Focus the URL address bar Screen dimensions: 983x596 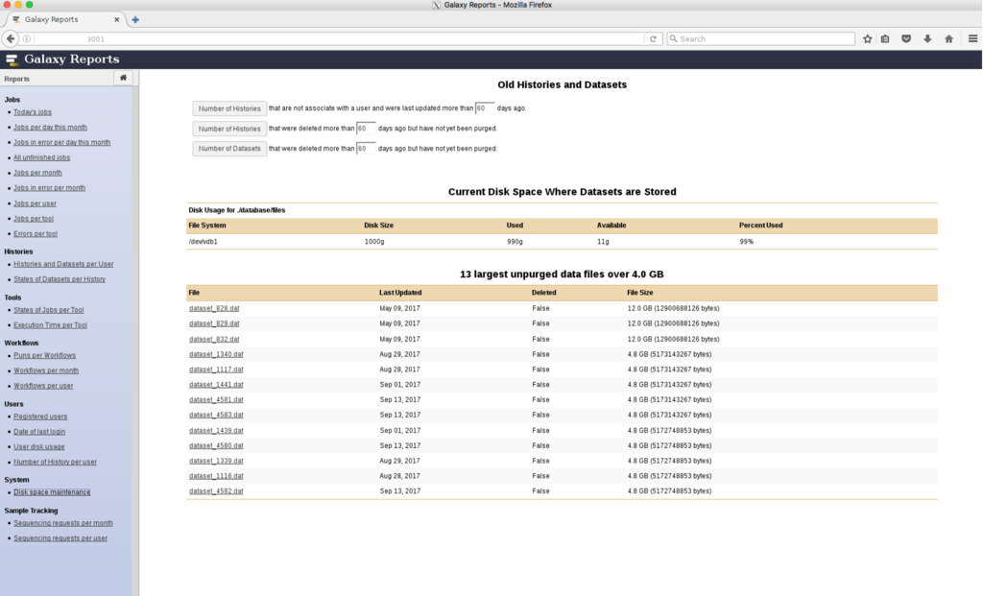click(x=339, y=38)
